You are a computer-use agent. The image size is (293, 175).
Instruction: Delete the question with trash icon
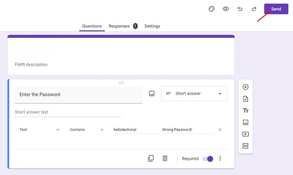click(165, 159)
